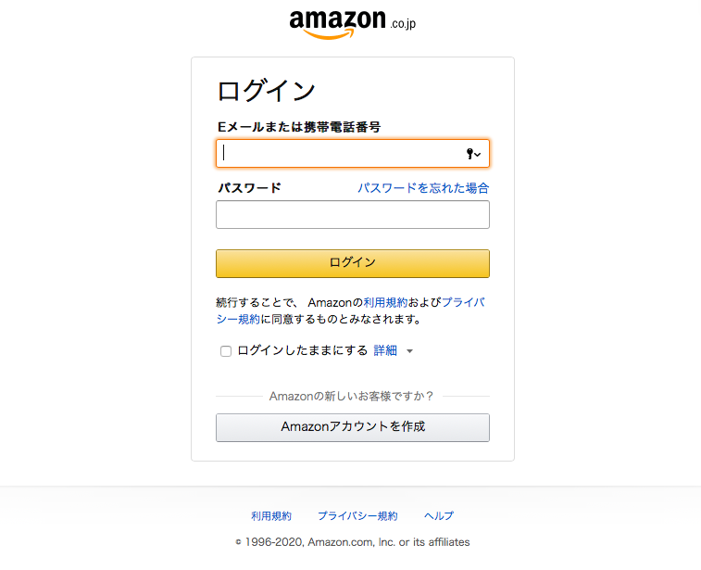The width and height of the screenshot is (701, 570).
Task: Click the Amazon.co.jp logo
Action: pos(352,24)
